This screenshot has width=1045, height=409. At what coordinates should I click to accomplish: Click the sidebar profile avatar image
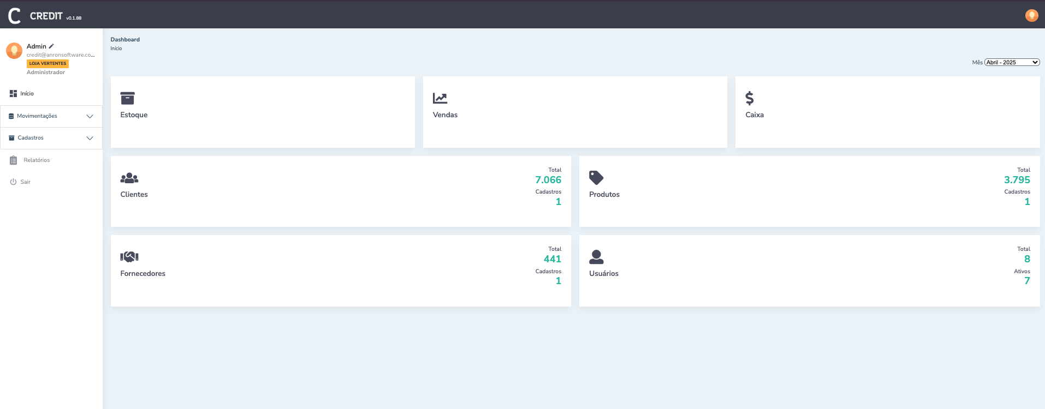pos(14,51)
